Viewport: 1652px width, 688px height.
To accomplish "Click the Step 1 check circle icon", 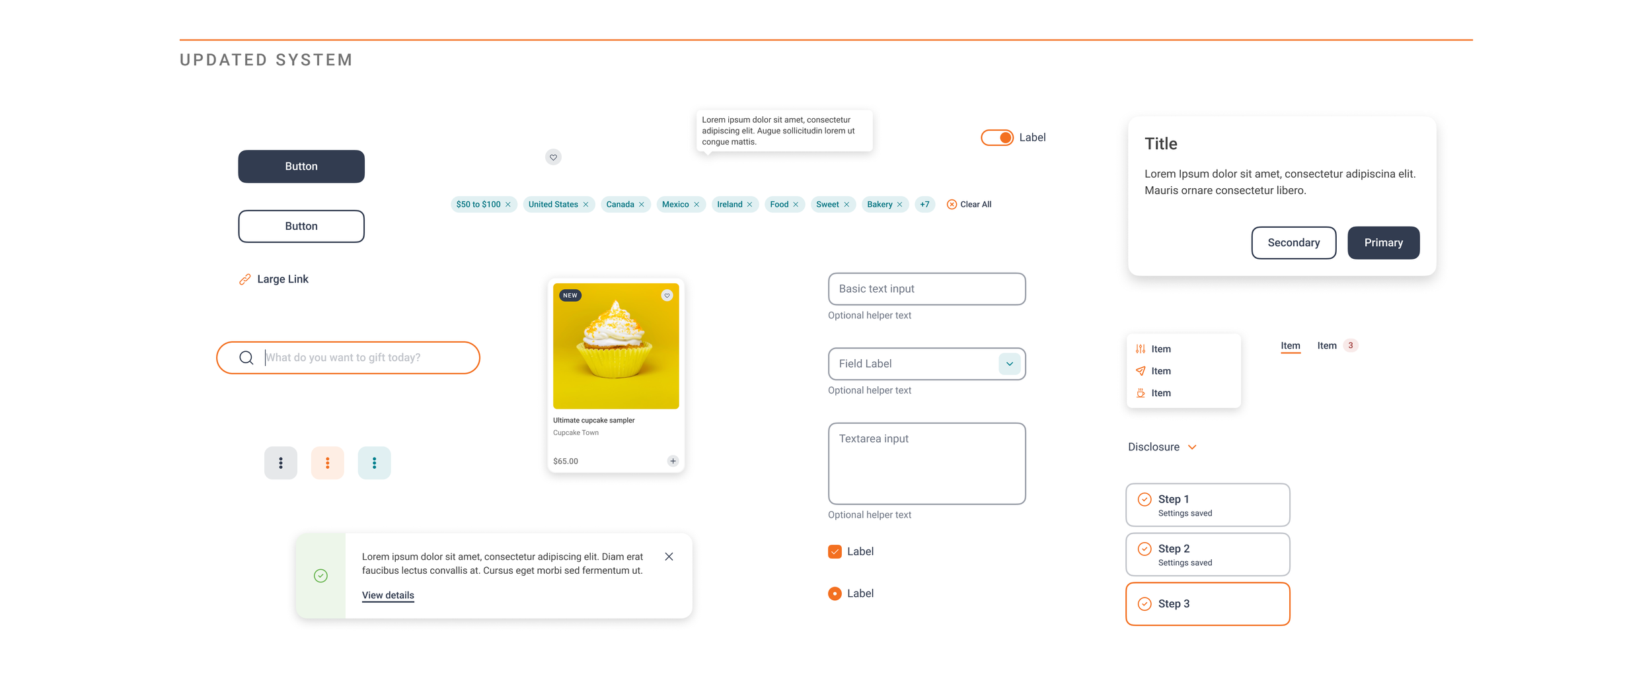I will click(x=1145, y=499).
